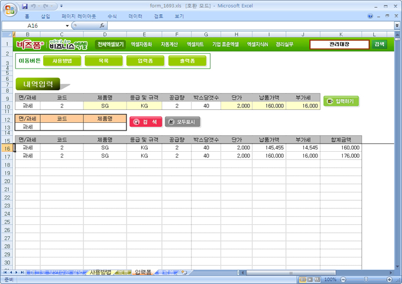Click the red 검색 search button
The width and height of the screenshot is (402, 284).
[145, 122]
